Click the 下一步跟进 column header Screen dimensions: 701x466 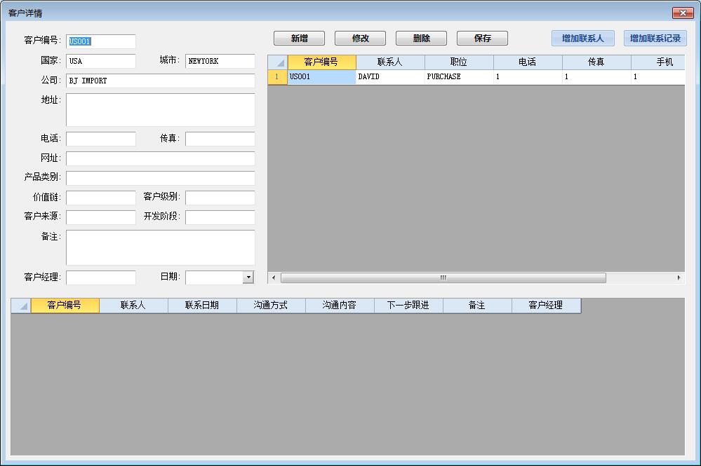click(408, 306)
